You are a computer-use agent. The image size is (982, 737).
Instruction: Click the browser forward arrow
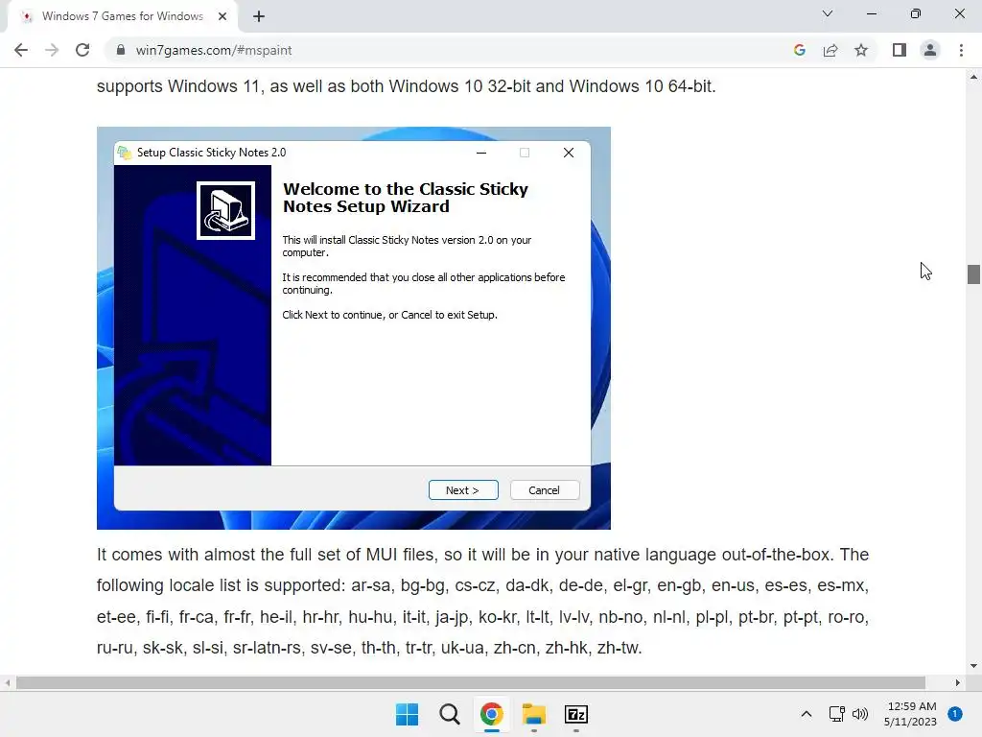(52, 50)
